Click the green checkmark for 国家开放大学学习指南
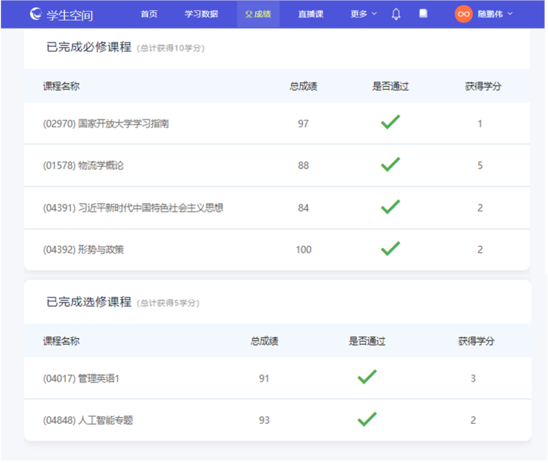The width and height of the screenshot is (548, 463). (390, 123)
